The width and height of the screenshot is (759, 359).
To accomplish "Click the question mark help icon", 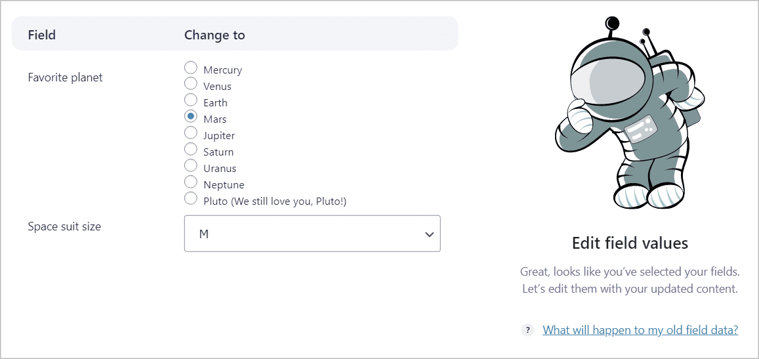I will click(527, 330).
